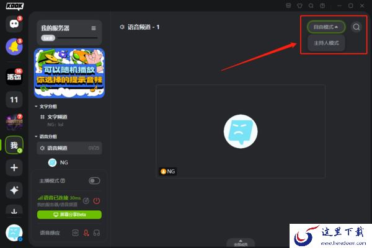372x248 pixels.
Task: Click the title bar upload box icon
Action: point(322,6)
